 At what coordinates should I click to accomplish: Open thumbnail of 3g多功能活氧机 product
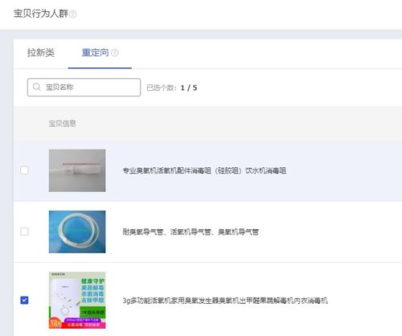(x=77, y=301)
